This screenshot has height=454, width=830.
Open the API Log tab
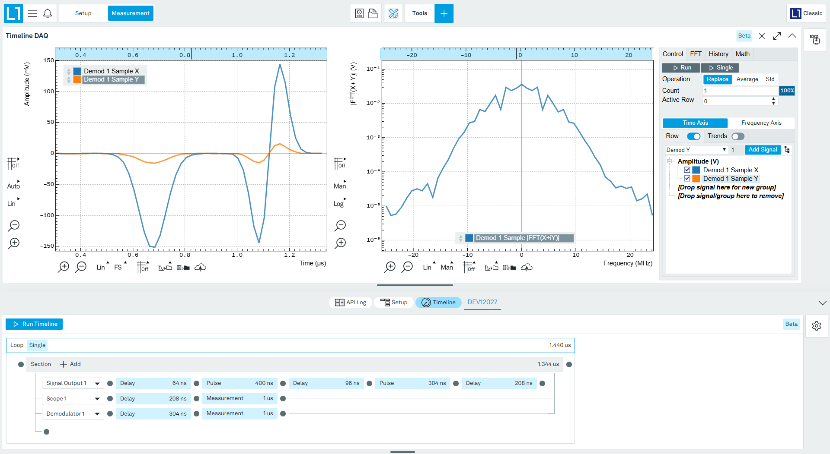[350, 303]
